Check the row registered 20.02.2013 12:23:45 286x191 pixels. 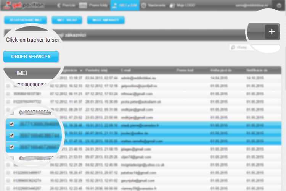pos(8,188)
